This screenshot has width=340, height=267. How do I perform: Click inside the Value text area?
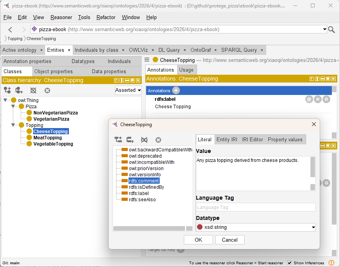[x=253, y=173]
